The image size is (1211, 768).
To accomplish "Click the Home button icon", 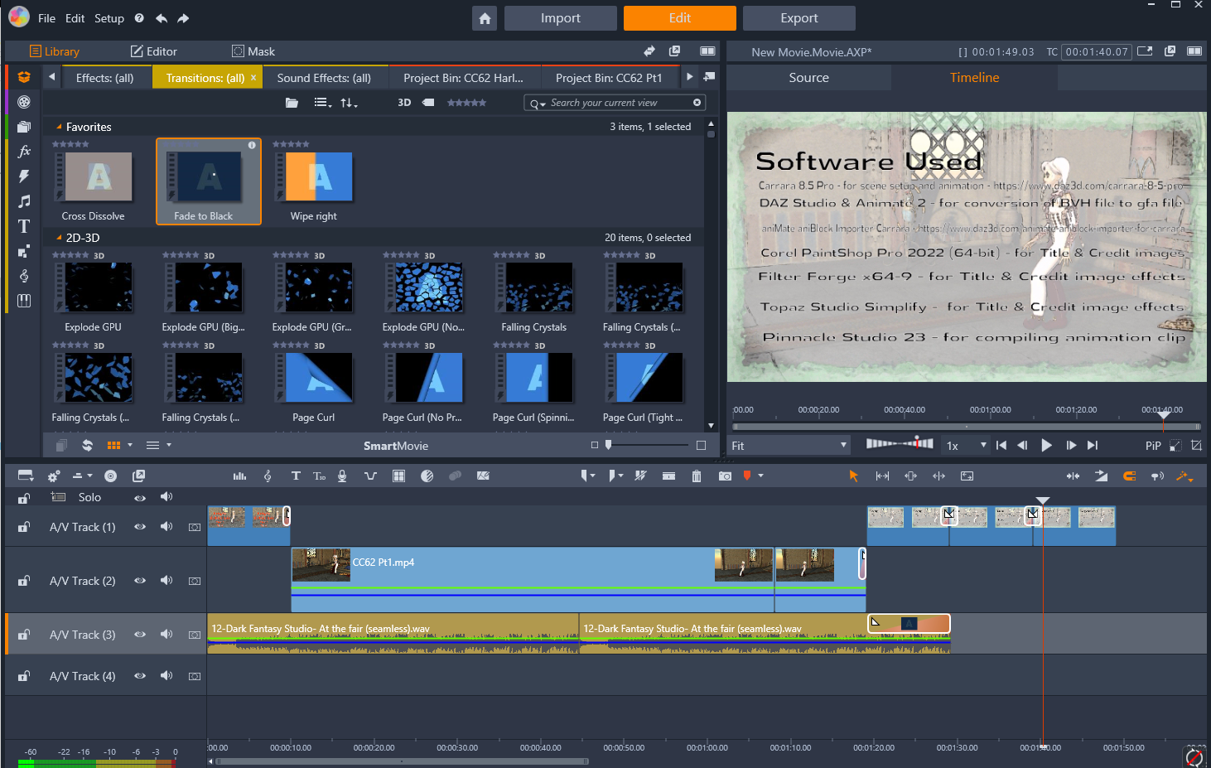I will [x=485, y=18].
